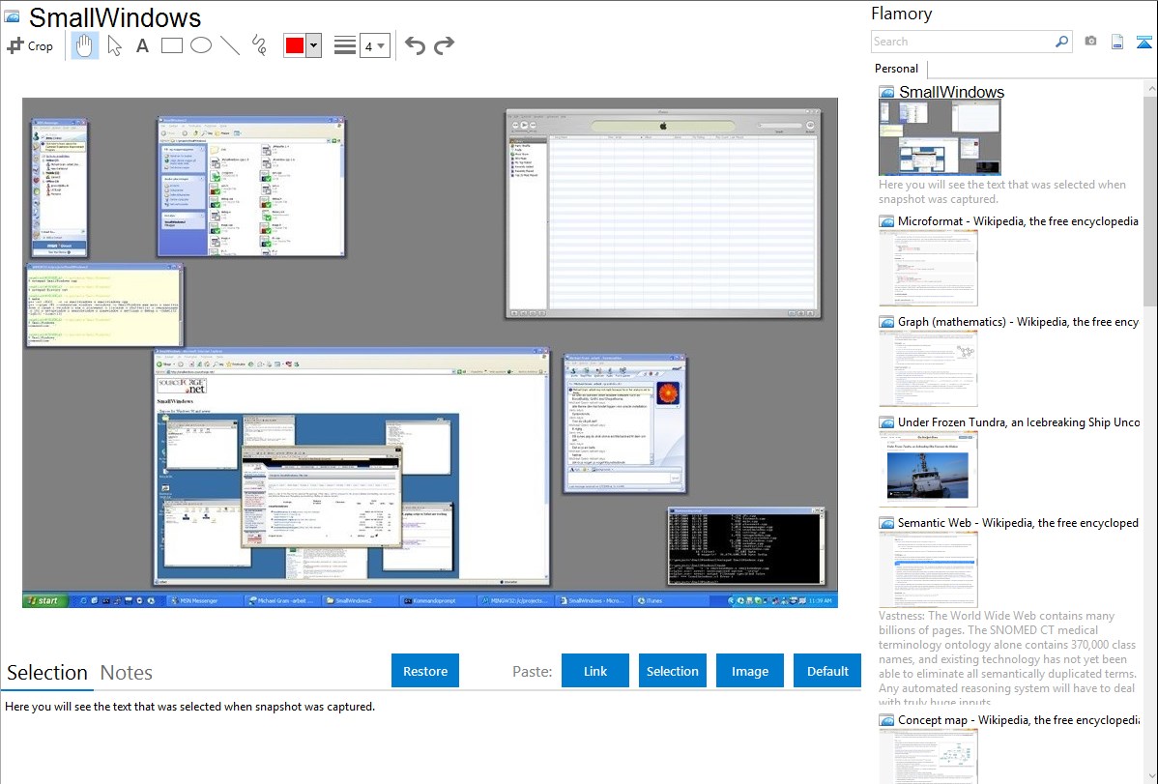Viewport: 1158px width, 784px height.
Task: Open the line width dropdown
Action: pos(374,45)
